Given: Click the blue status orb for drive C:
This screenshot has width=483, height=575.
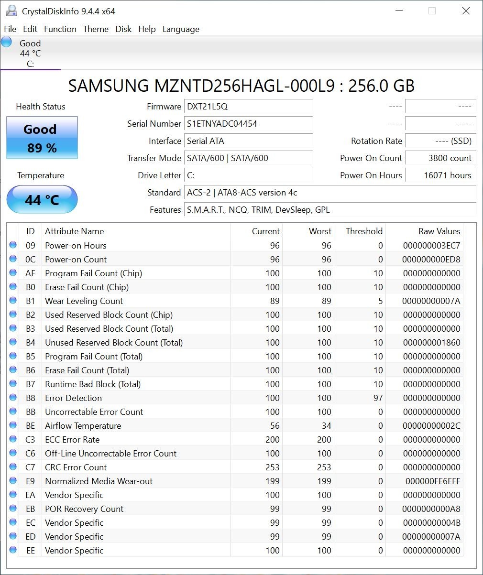Looking at the screenshot, I should tap(6, 42).
